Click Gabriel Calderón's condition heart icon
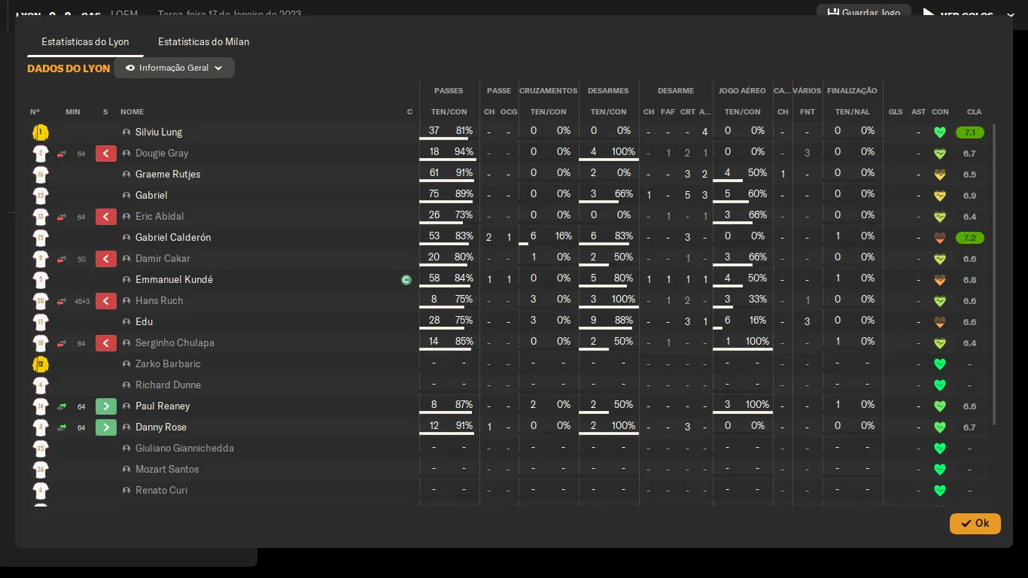This screenshot has width=1028, height=578. click(939, 238)
